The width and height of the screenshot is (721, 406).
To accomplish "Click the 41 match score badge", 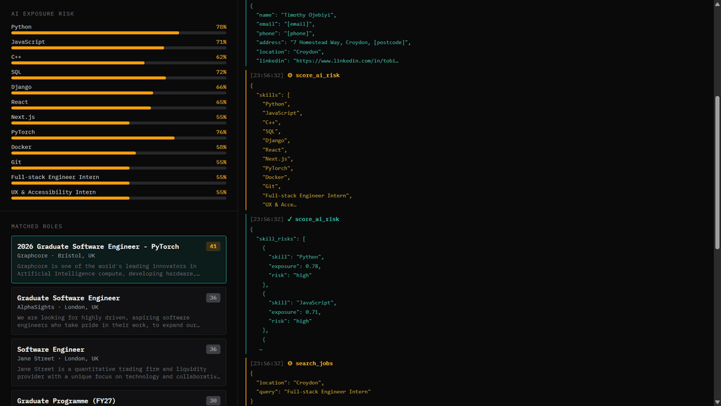I will pos(213,246).
